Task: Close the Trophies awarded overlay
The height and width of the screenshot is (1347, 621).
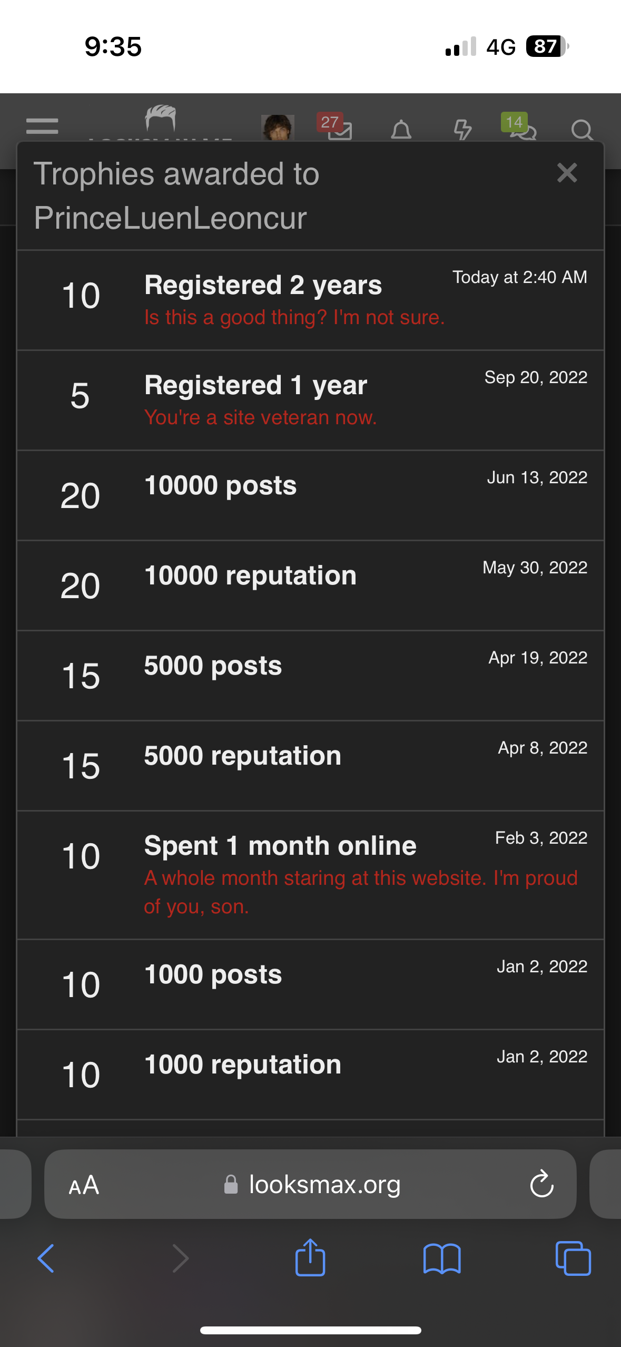Action: click(567, 173)
